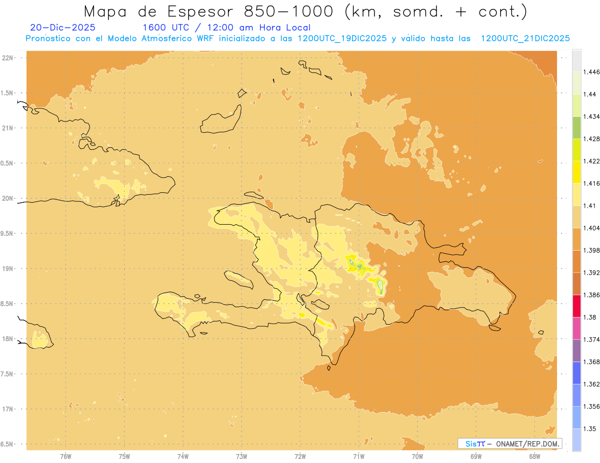Click the latitude label '6.5N'
This screenshot has width=600, height=463.
7,445
